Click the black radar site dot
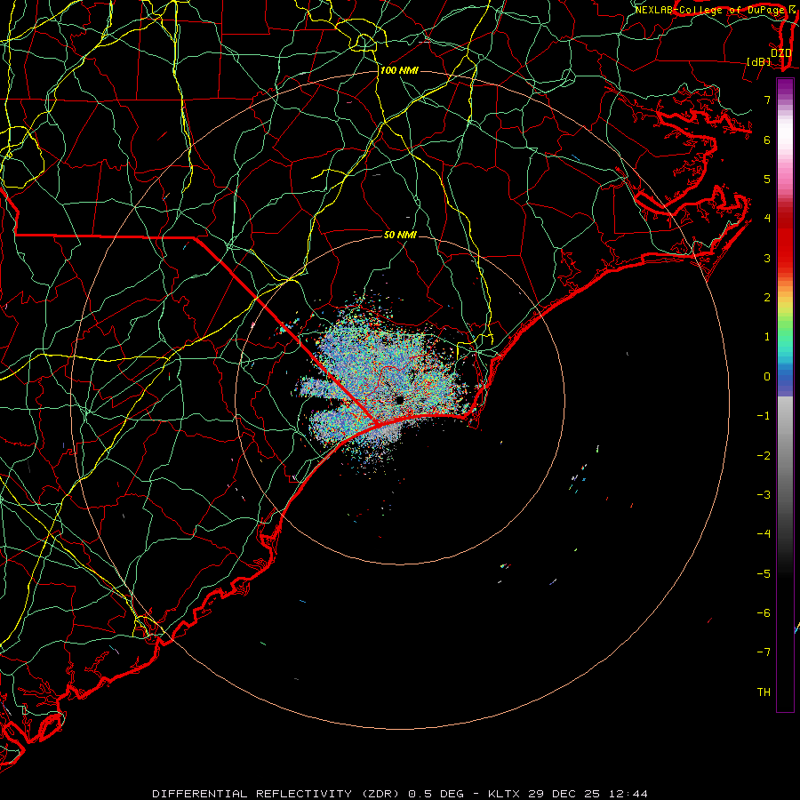This screenshot has height=800, width=800. click(x=399, y=399)
